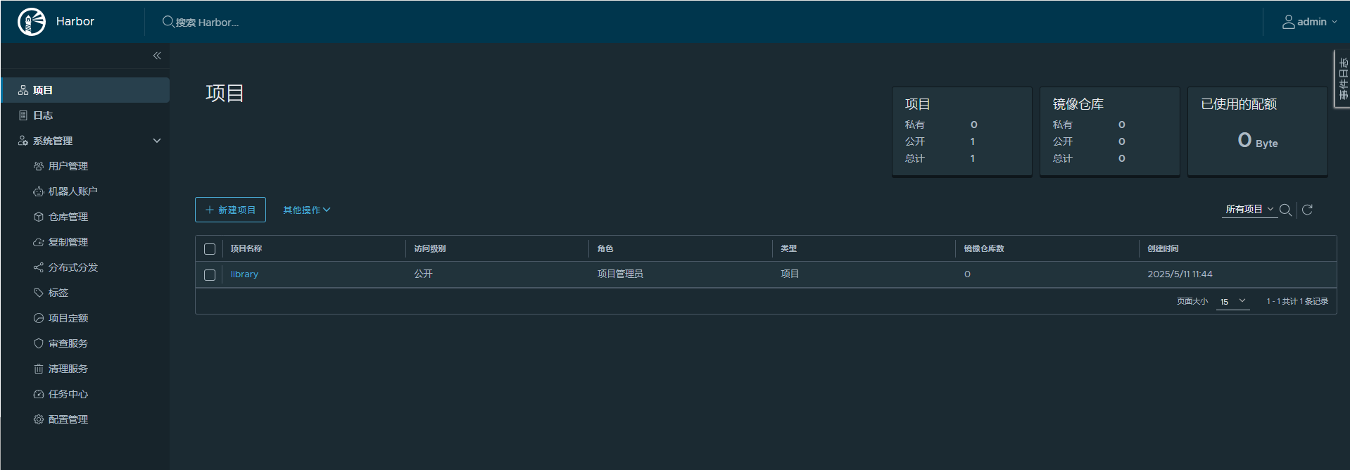The height and width of the screenshot is (470, 1350).
Task: Click the 访问级别 column header
Action: (430, 248)
